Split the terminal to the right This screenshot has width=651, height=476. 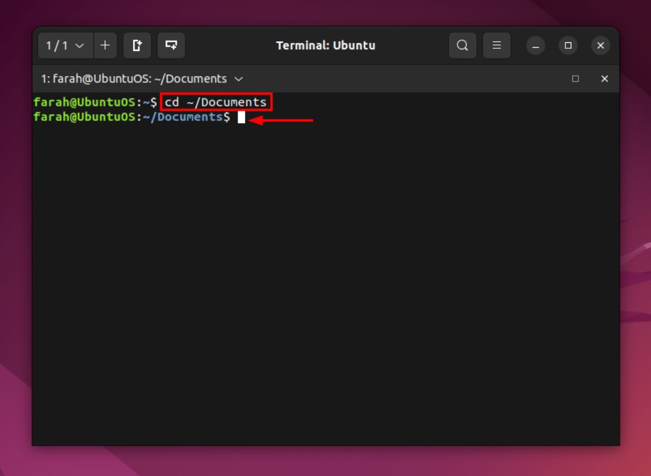point(137,46)
